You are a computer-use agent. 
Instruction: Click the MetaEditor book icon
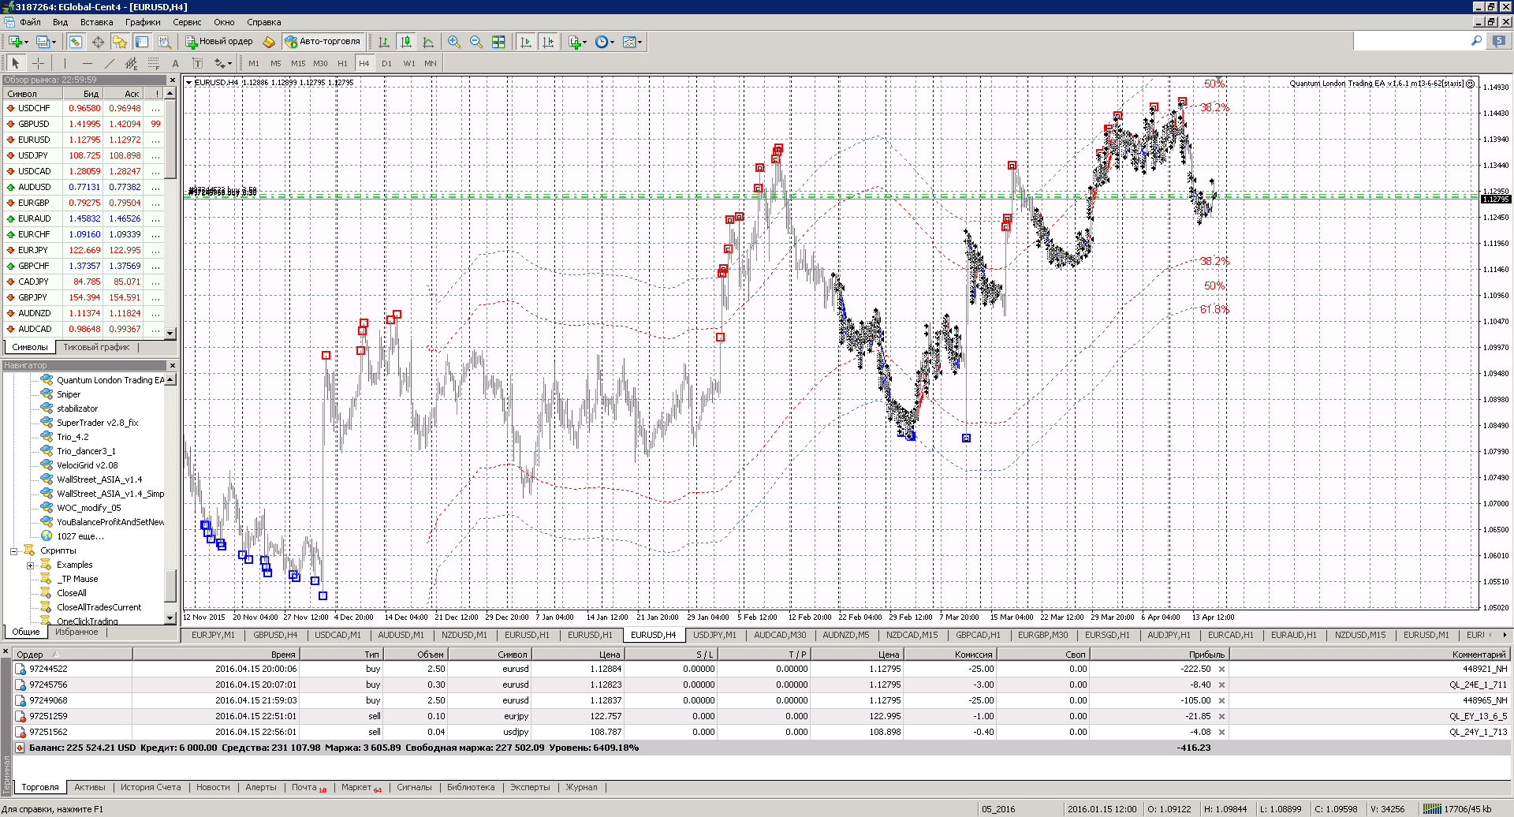269,42
